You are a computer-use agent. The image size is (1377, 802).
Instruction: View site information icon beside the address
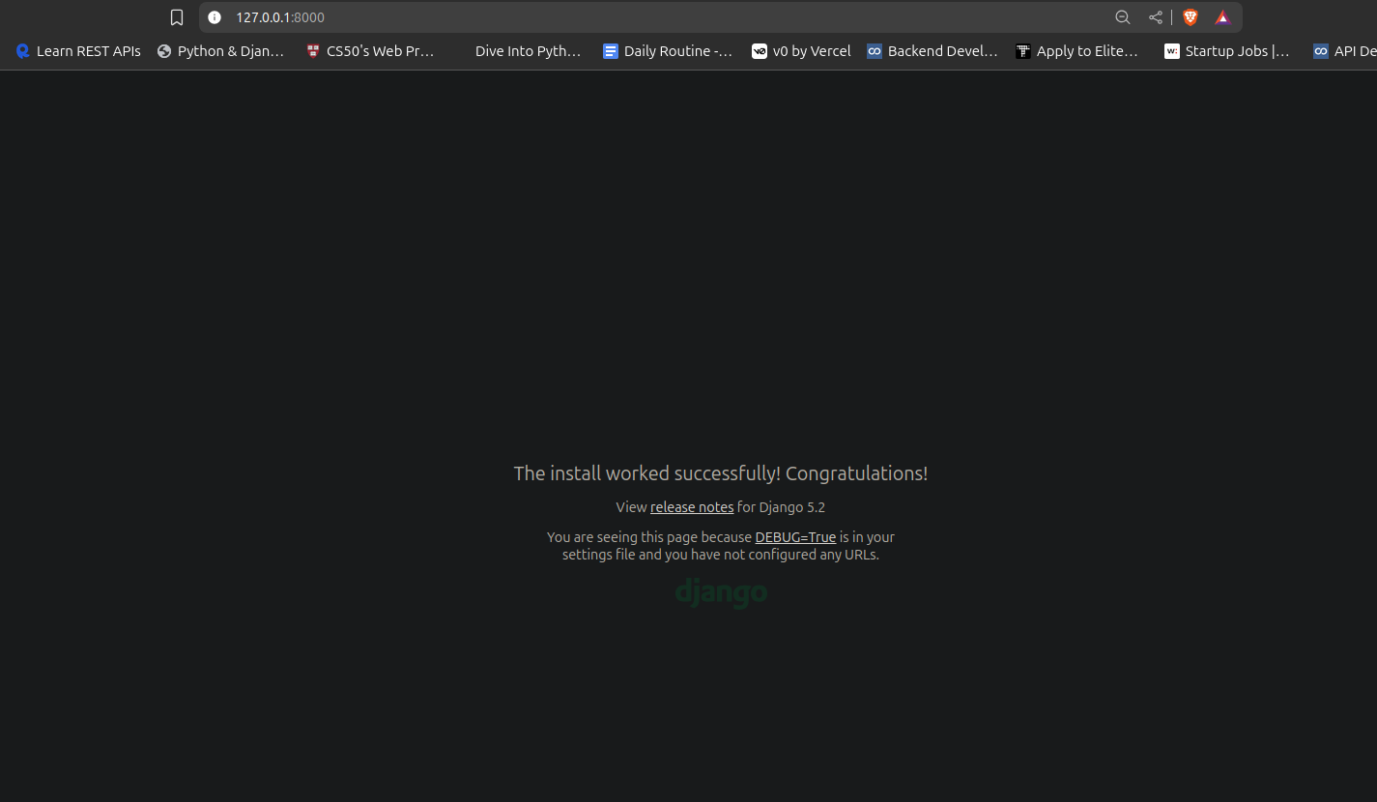click(x=215, y=17)
